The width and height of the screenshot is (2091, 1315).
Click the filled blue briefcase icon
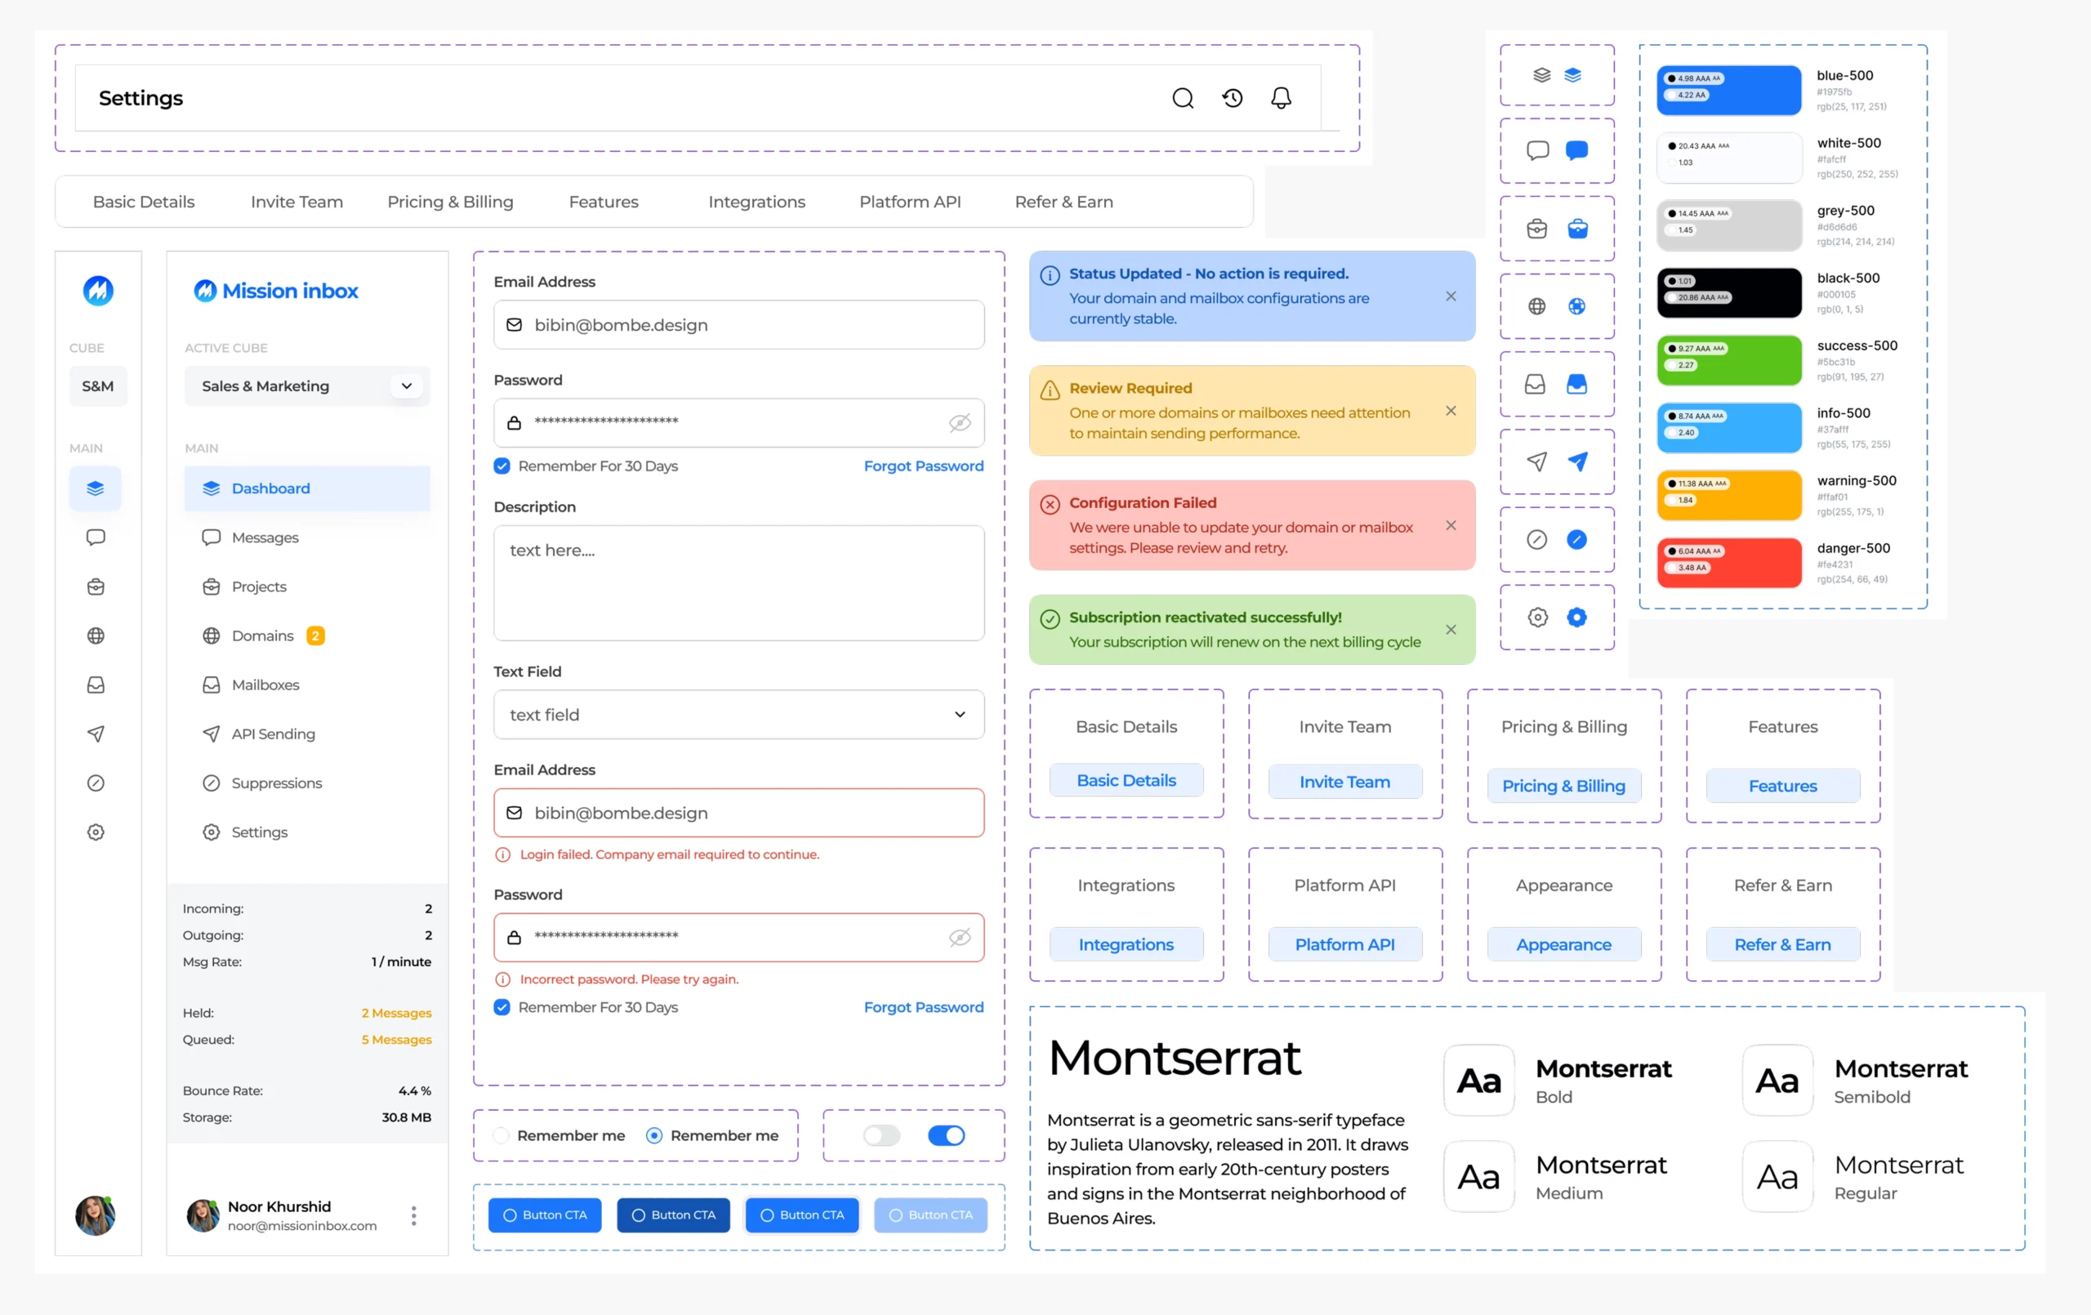click(x=1577, y=229)
